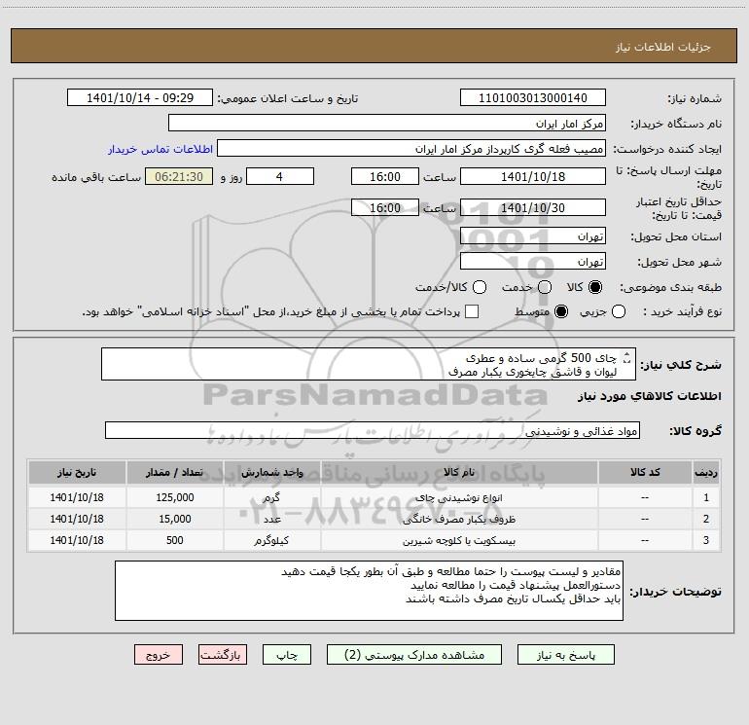
Task: Toggle the اسناد خزانه اسلامی payment checkbox
Action: pyautogui.click(x=472, y=311)
